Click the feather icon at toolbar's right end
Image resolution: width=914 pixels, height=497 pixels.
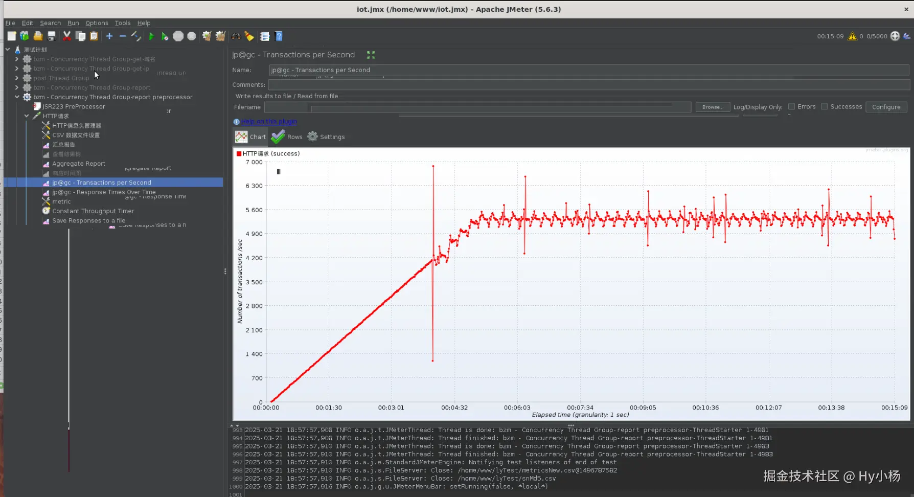coord(907,36)
